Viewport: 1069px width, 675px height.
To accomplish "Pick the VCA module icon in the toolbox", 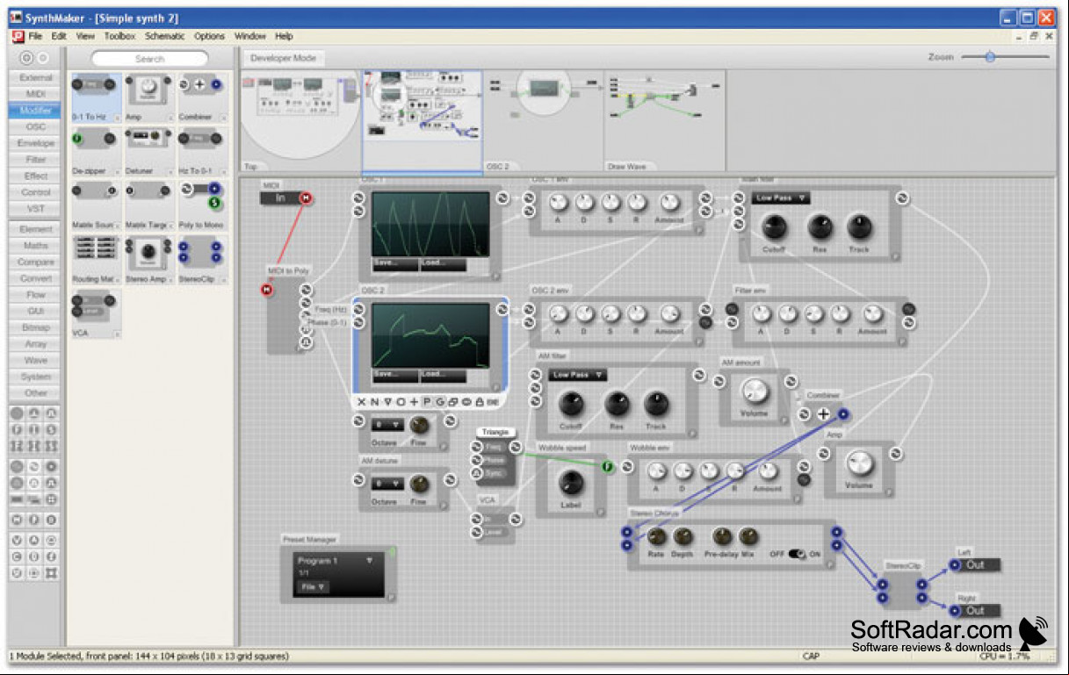I will tap(94, 307).
